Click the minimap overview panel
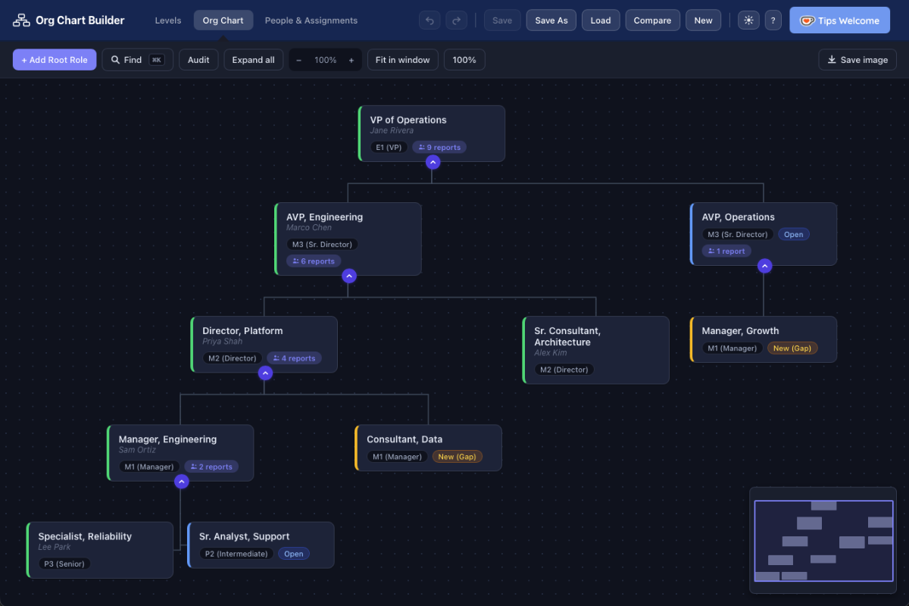This screenshot has width=909, height=606. click(823, 540)
